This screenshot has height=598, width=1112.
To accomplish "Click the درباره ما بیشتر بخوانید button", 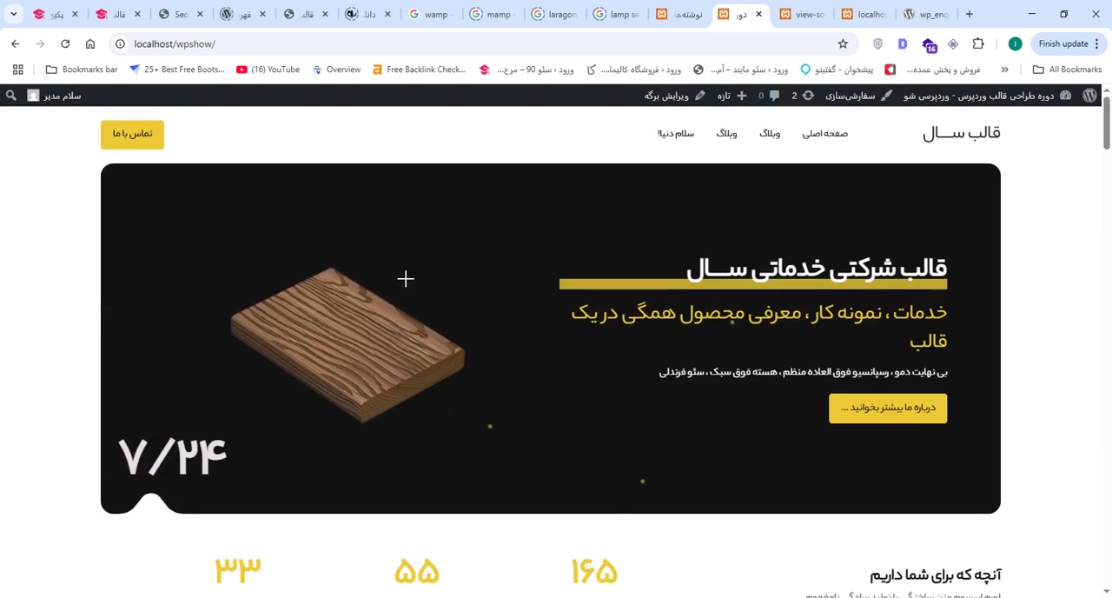I will click(888, 408).
